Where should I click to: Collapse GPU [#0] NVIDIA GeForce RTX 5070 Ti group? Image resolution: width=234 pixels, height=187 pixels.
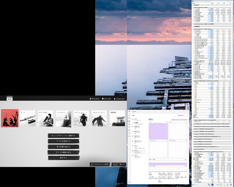(x=193, y=152)
